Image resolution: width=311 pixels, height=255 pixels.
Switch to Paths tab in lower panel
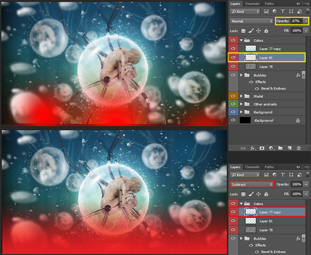point(269,167)
